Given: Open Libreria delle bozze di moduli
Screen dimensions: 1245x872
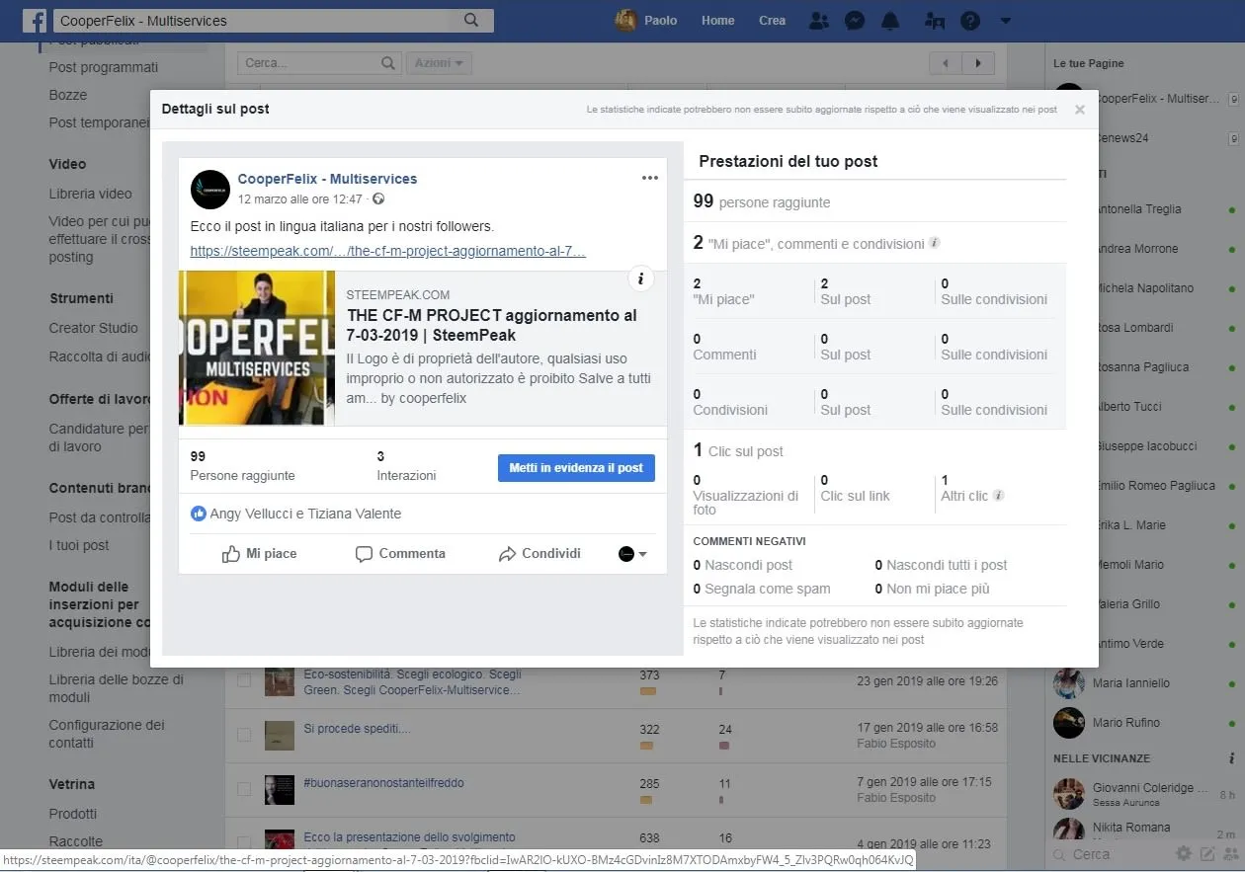Looking at the screenshot, I should (117, 688).
